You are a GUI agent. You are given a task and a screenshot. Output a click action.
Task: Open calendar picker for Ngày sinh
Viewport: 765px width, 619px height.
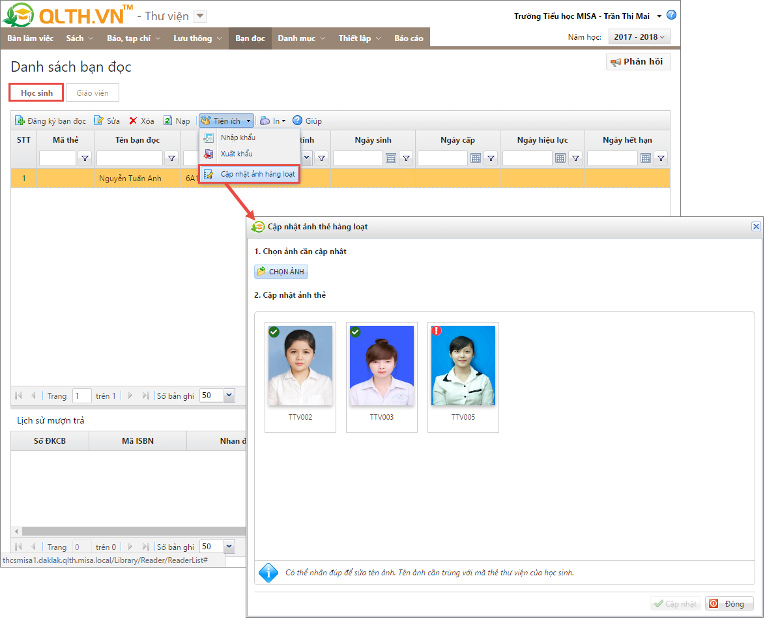pyautogui.click(x=391, y=158)
